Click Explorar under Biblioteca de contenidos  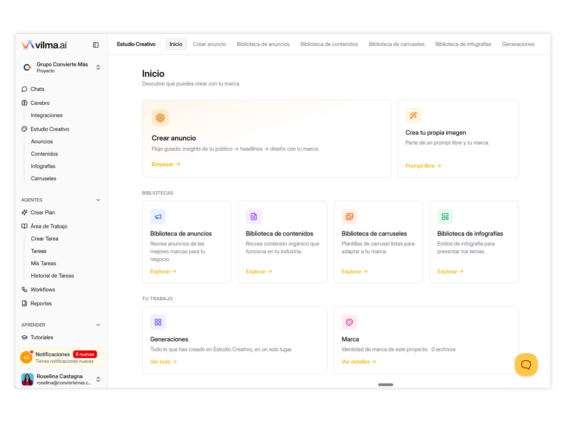[x=259, y=271]
